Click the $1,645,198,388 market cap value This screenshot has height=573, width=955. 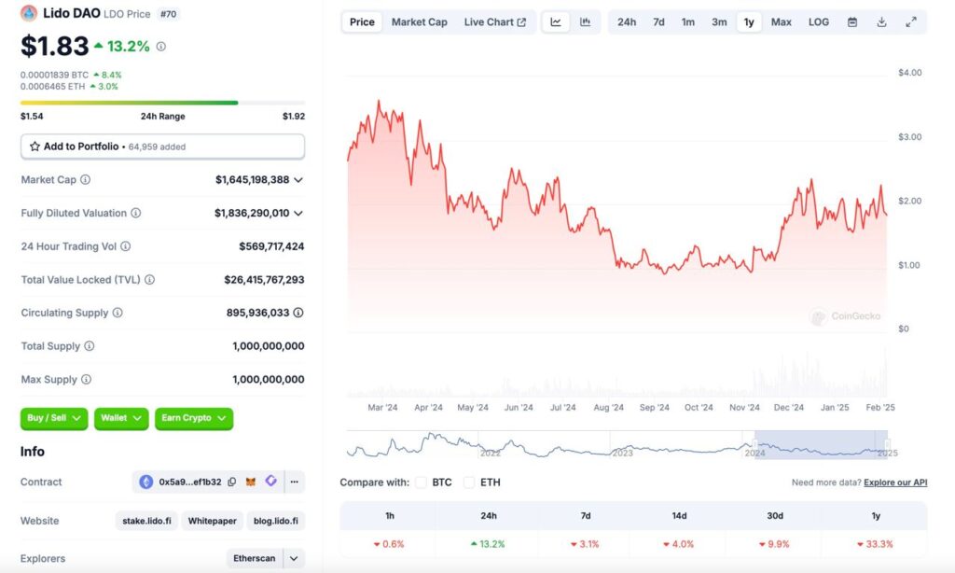pos(252,180)
